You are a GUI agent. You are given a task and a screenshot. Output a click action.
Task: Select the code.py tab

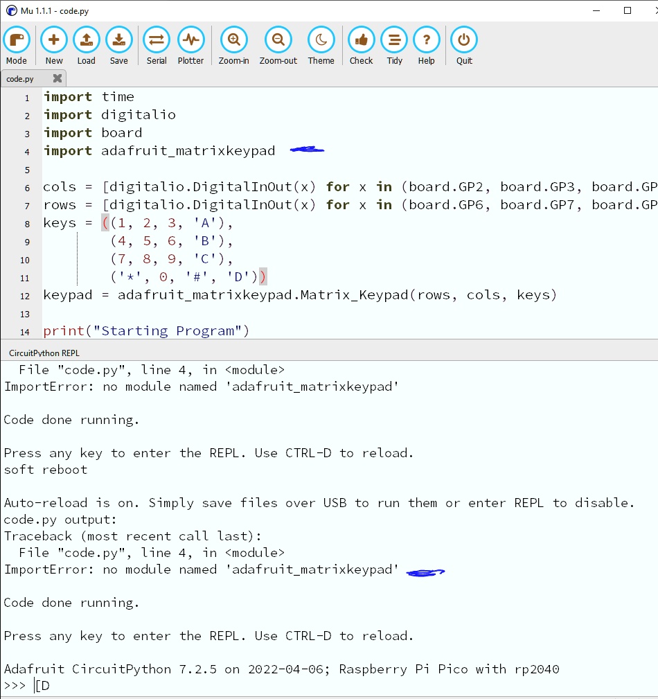click(x=21, y=78)
